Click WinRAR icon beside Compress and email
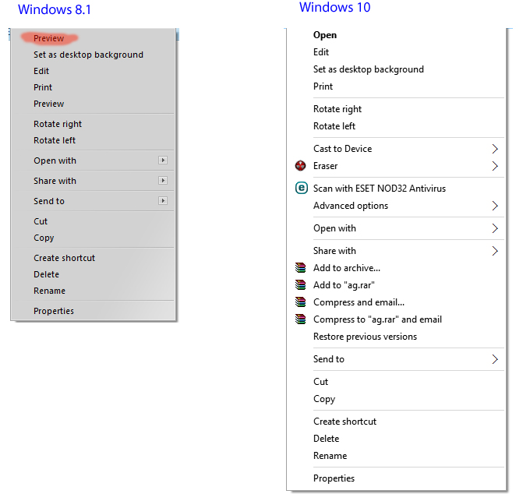 (301, 302)
